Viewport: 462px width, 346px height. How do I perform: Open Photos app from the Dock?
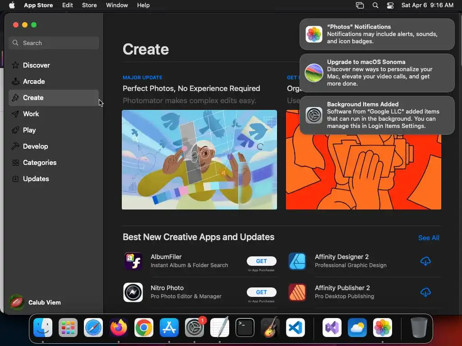(x=383, y=328)
